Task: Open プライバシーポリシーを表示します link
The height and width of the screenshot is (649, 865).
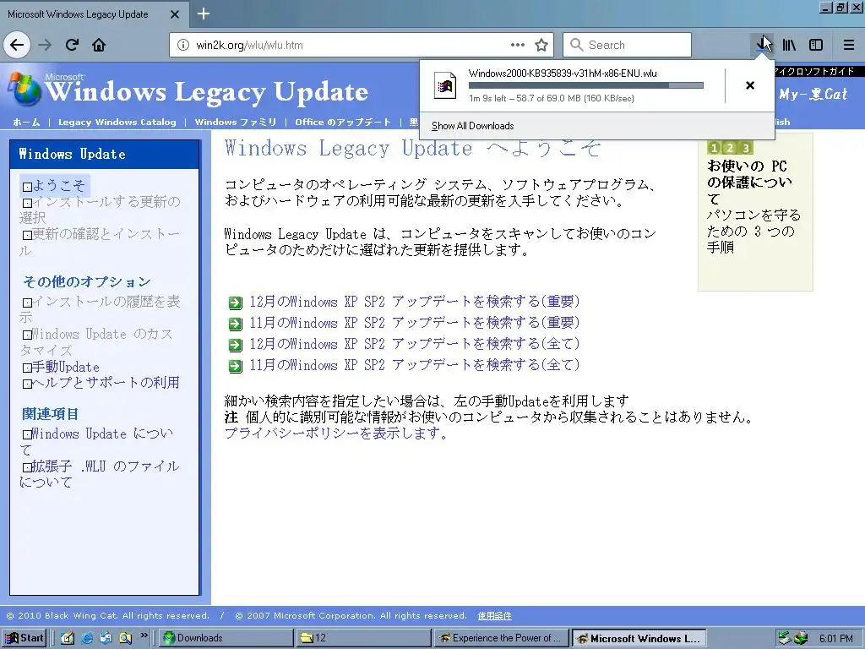Action: coord(336,434)
